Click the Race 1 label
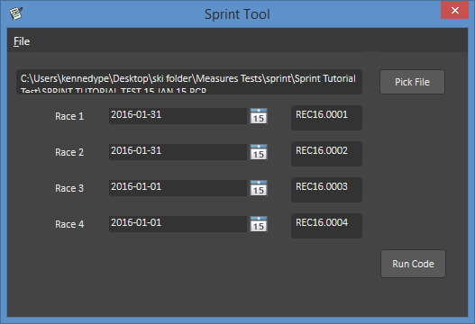This screenshot has width=475, height=324. [69, 116]
